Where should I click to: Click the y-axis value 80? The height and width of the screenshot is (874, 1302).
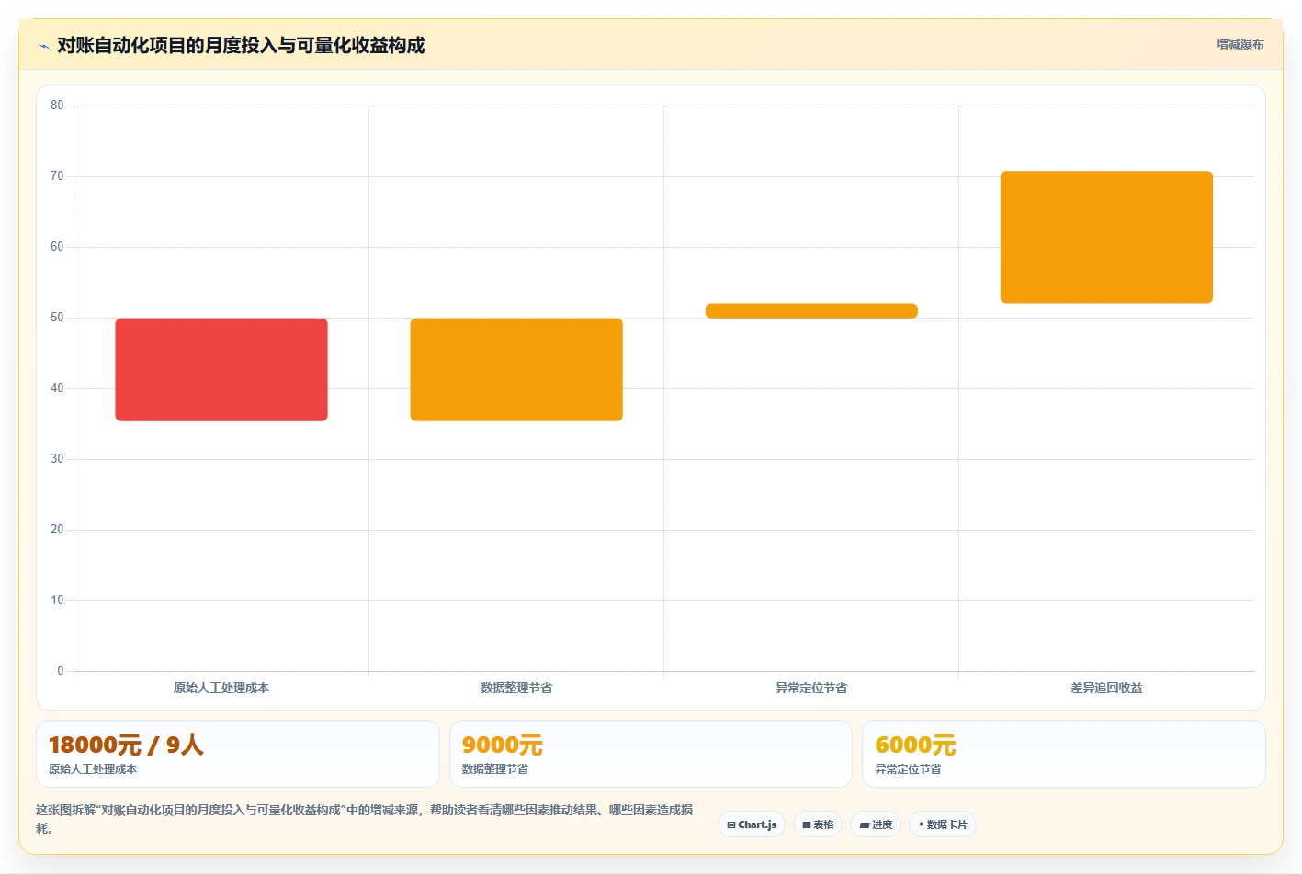tap(57, 106)
